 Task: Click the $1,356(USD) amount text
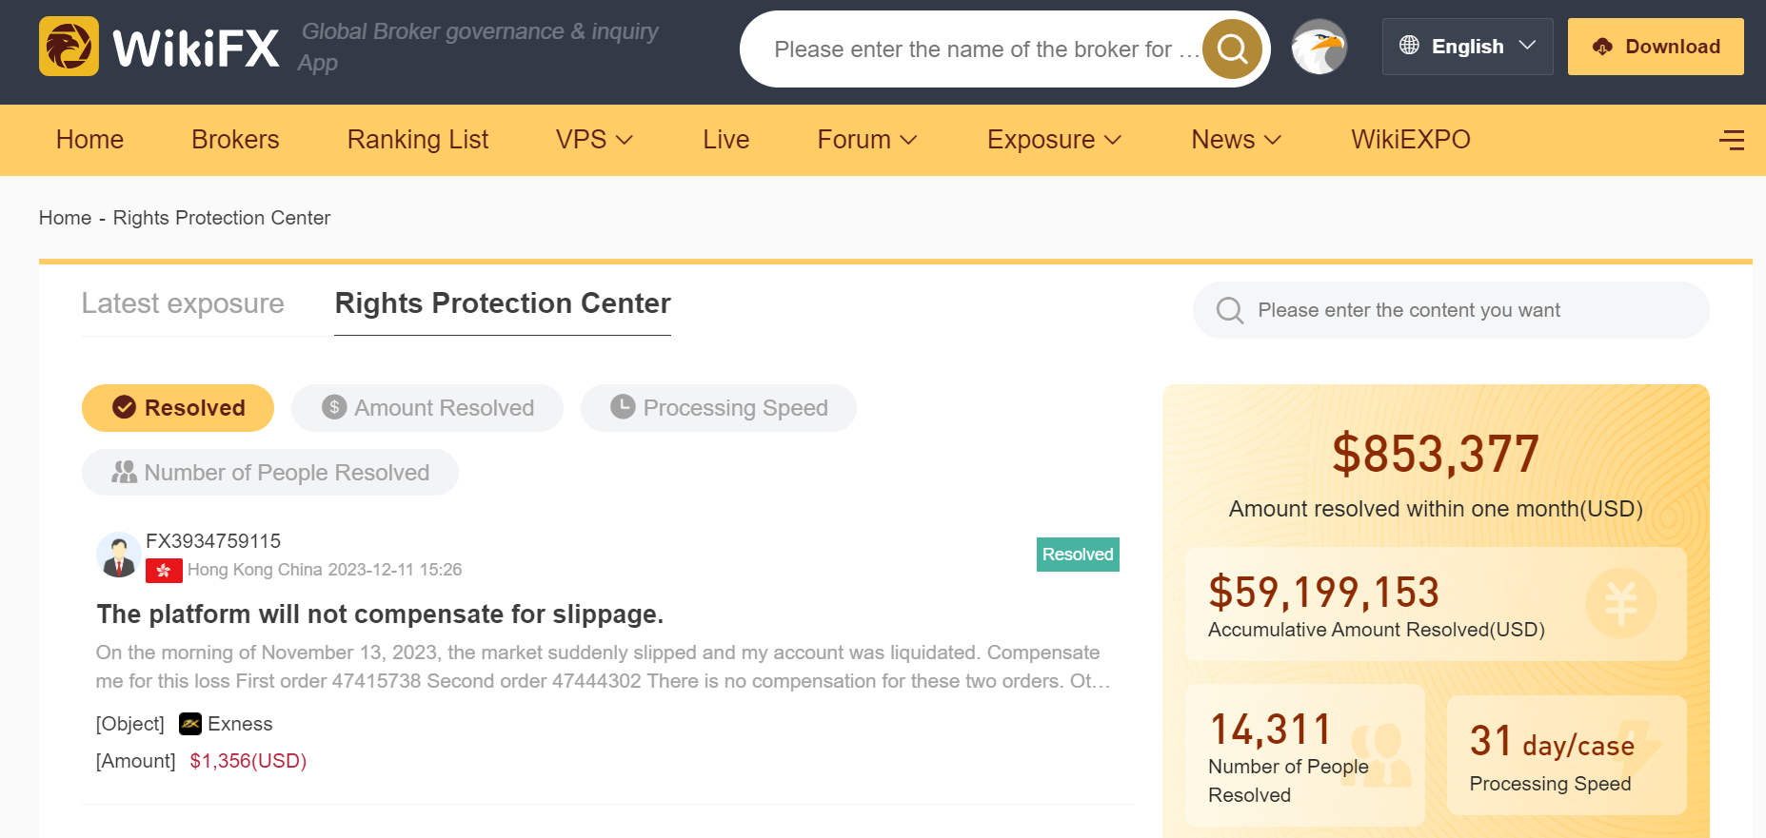tap(248, 761)
